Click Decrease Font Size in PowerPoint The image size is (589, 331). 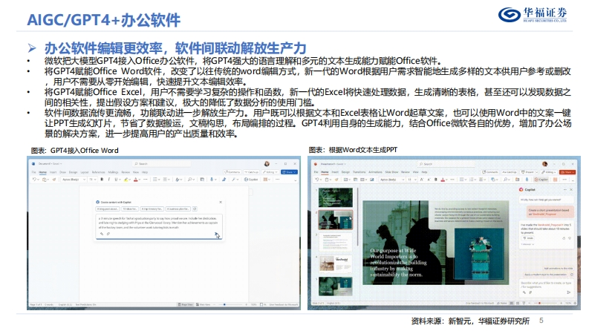(x=429, y=180)
